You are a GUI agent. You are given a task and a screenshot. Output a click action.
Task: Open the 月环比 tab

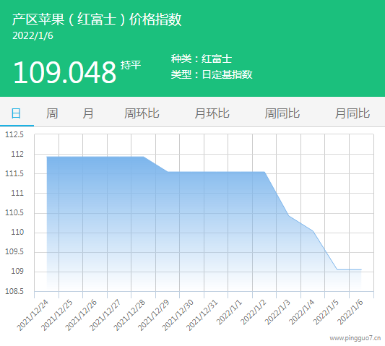click(x=212, y=113)
